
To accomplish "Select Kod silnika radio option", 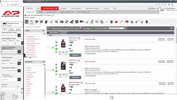I will [3, 75].
